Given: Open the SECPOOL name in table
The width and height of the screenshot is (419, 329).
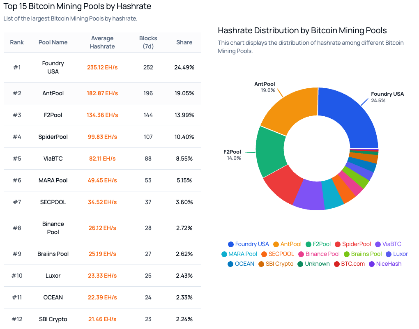Looking at the screenshot, I should (53, 202).
